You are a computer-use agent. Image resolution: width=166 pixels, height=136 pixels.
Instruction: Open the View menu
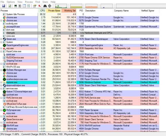pos(20,2)
